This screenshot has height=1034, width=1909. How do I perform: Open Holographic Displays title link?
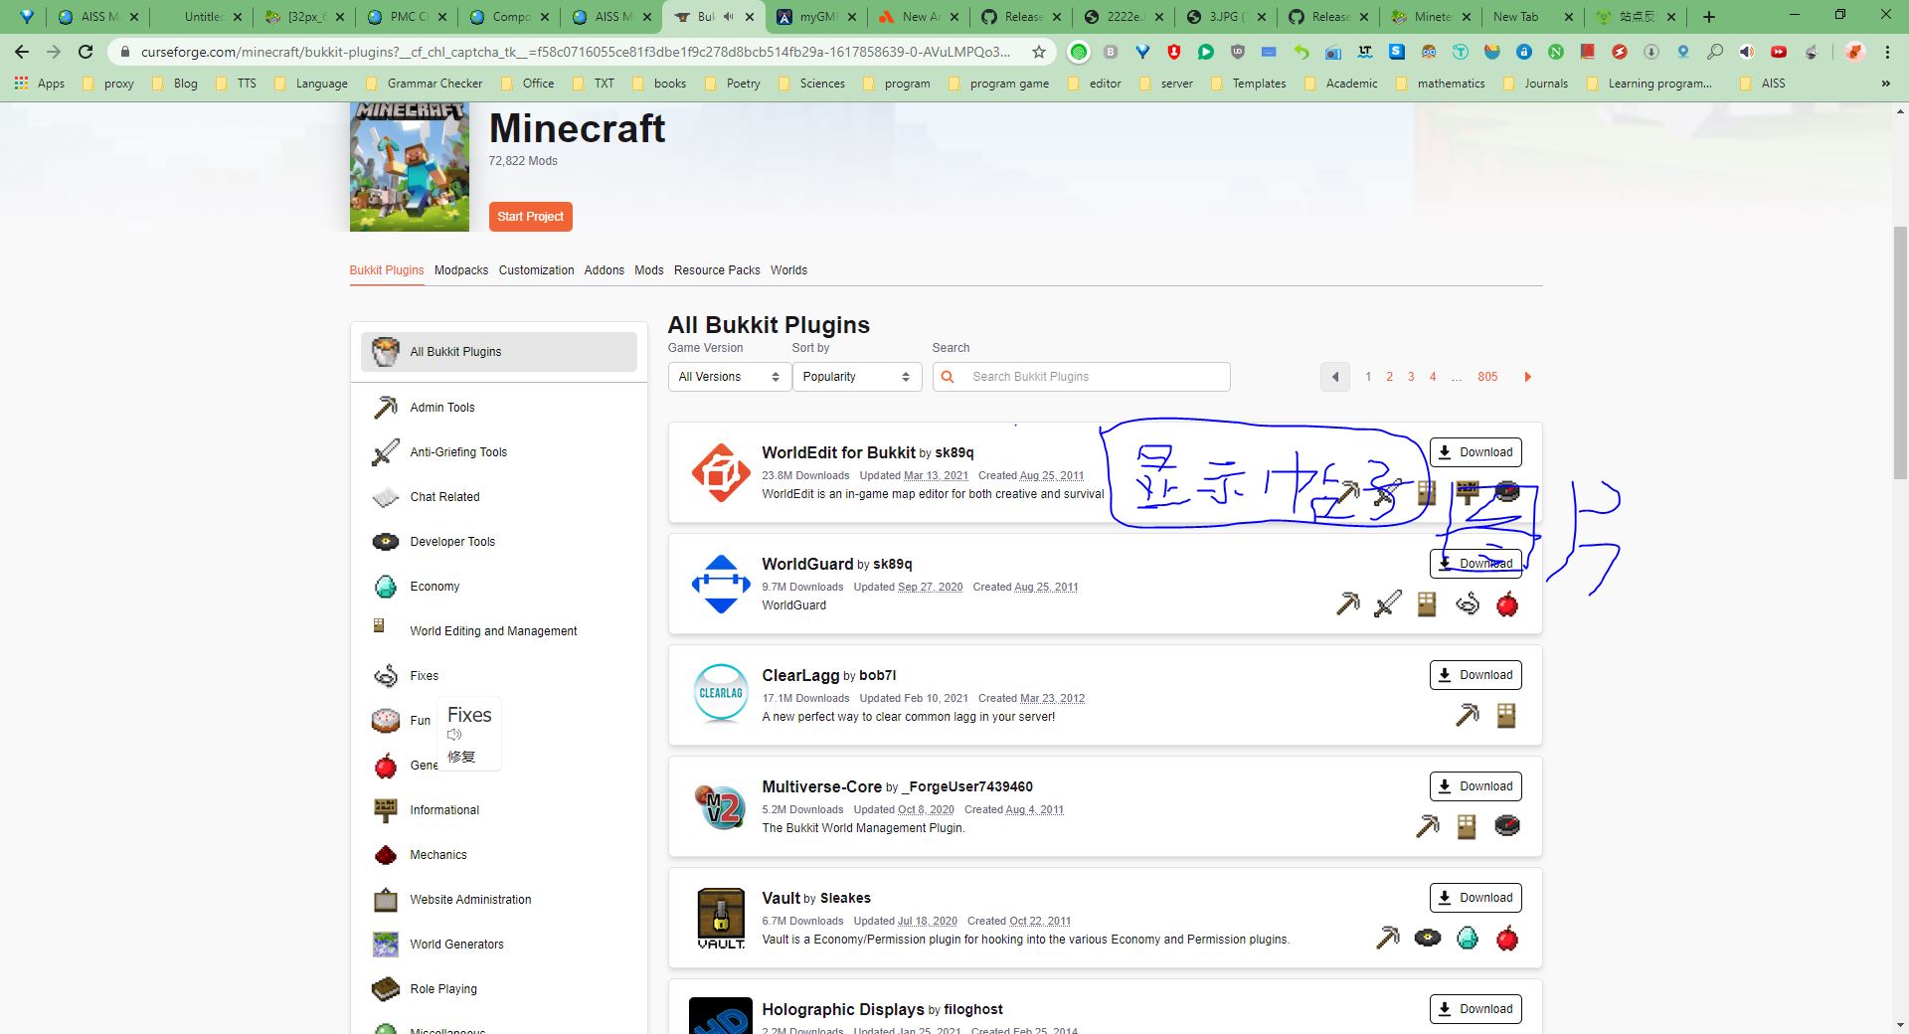843,1009
